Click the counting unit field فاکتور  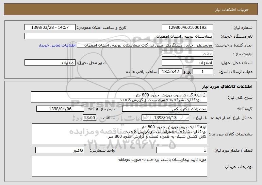point(60,150)
